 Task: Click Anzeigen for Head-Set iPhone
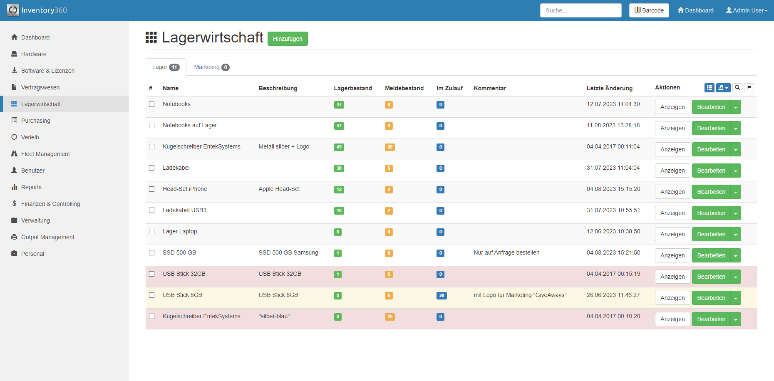point(672,192)
